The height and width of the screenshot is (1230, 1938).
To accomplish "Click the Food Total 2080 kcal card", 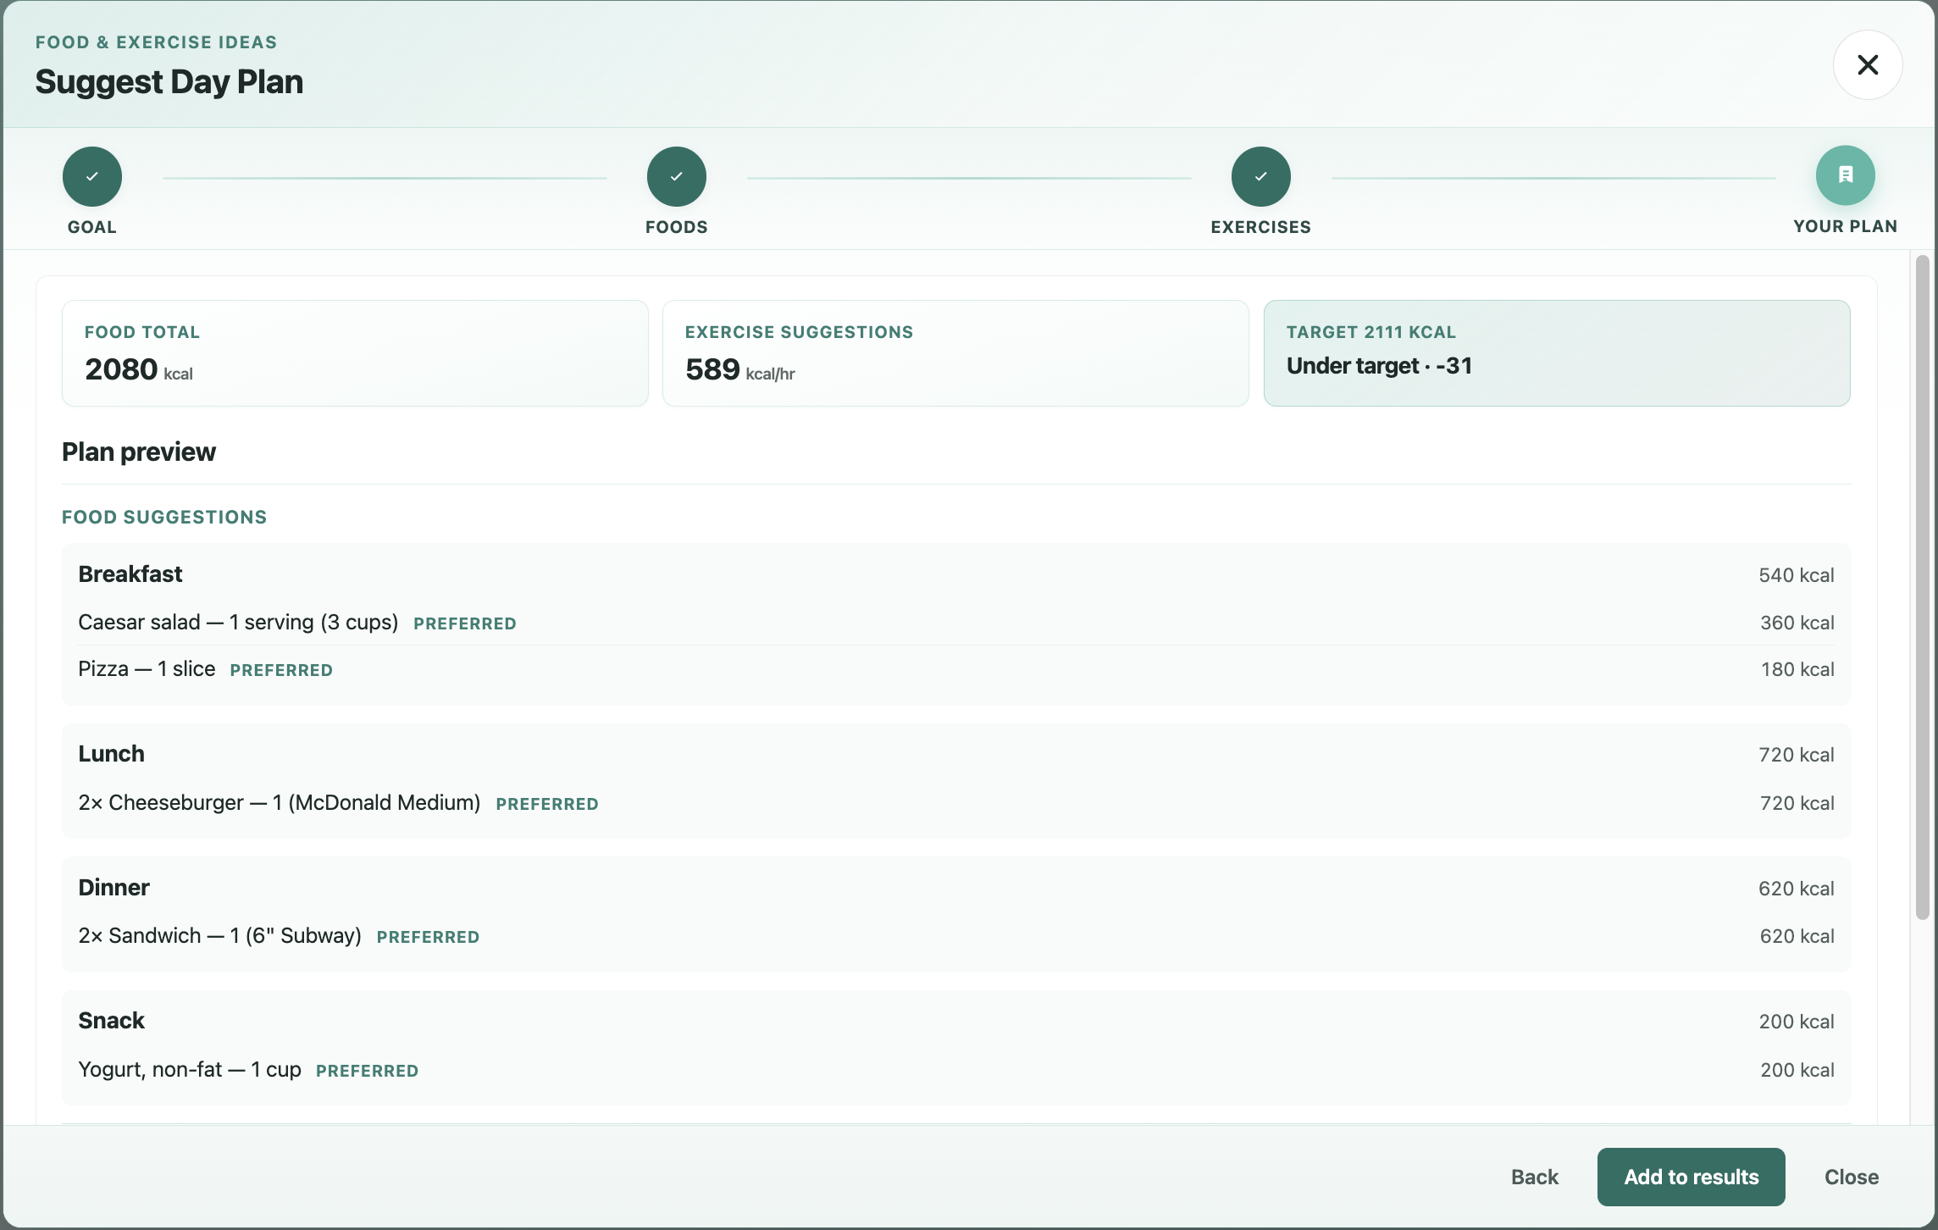I will pyautogui.click(x=355, y=353).
